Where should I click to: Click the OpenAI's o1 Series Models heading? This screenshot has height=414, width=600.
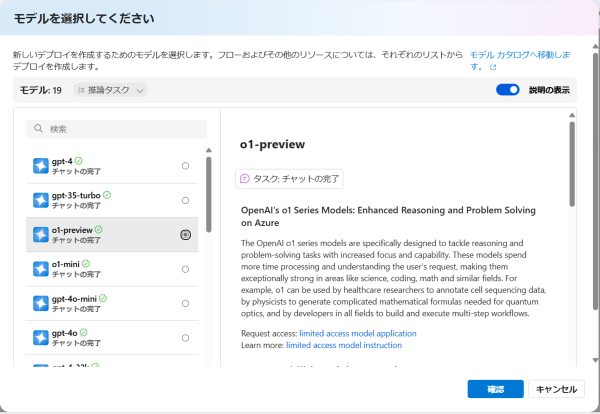point(388,216)
